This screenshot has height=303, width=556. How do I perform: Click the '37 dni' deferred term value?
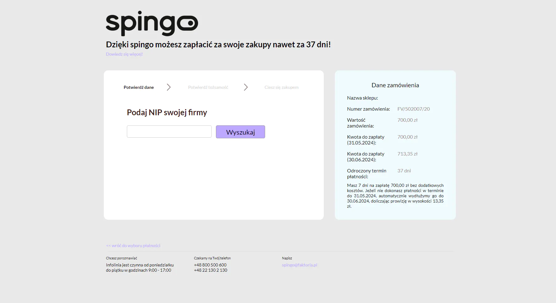pyautogui.click(x=404, y=171)
